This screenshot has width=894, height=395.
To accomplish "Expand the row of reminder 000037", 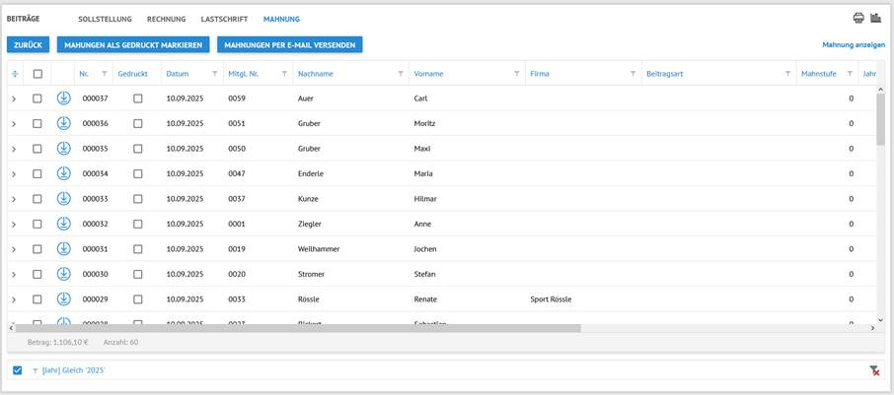I will click(14, 99).
